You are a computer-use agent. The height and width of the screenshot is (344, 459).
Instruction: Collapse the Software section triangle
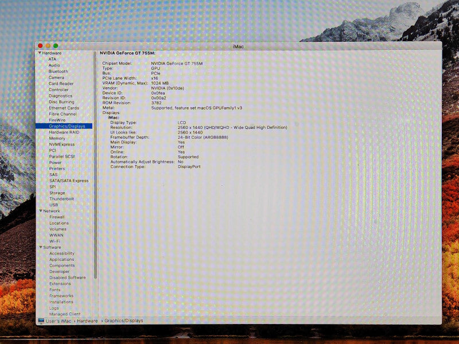[x=41, y=247]
